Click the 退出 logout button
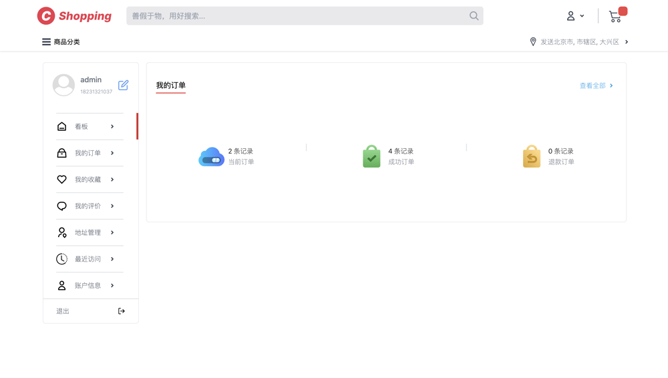Image resolution: width=668 pixels, height=378 pixels. [x=63, y=311]
